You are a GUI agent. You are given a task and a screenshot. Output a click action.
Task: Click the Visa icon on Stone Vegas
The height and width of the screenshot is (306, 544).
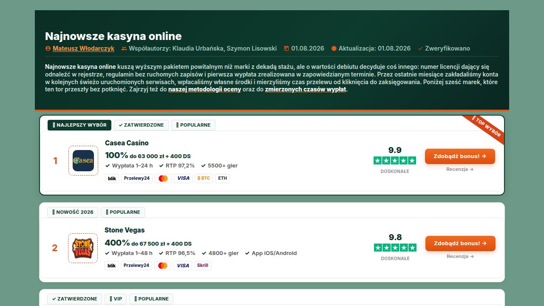point(183,266)
